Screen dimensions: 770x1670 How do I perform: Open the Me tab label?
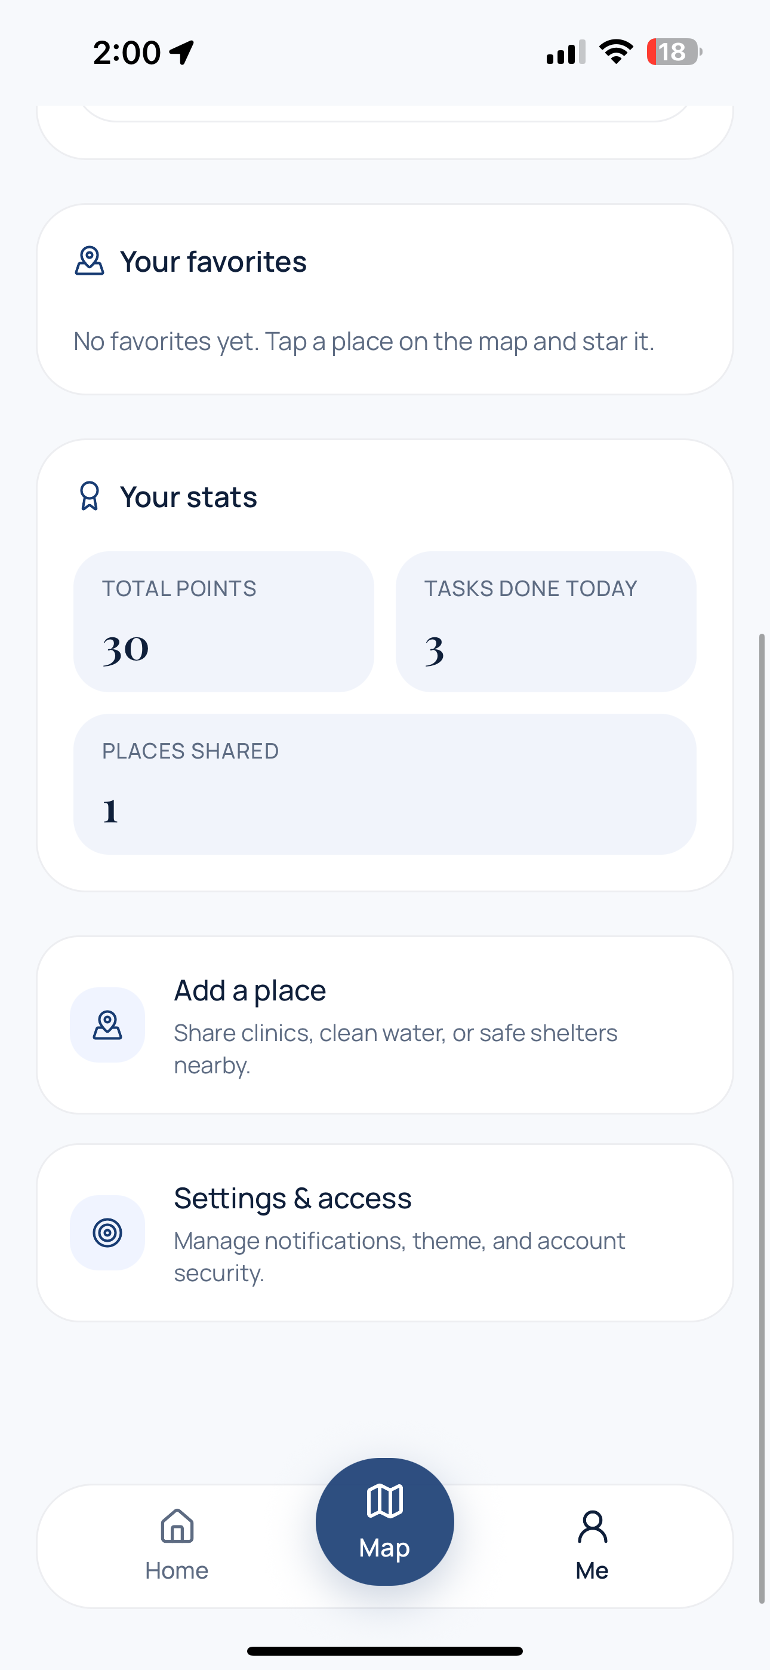592,1570
